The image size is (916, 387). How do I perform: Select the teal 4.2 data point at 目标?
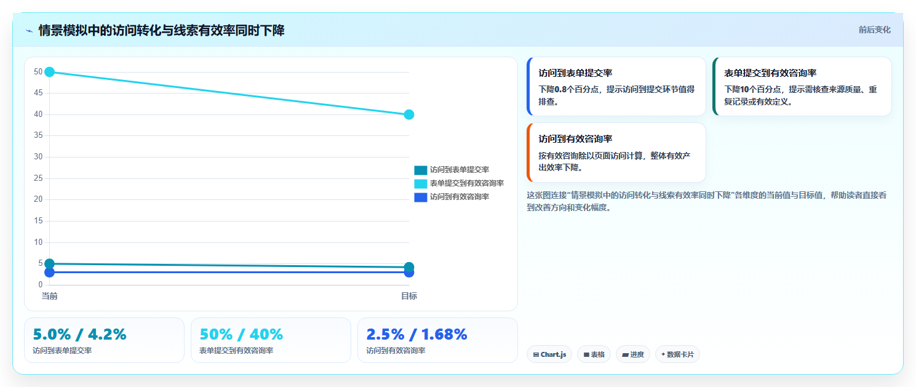tap(409, 267)
